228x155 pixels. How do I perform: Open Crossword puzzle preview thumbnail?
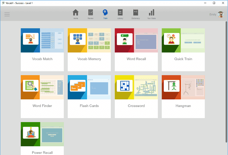146,87
